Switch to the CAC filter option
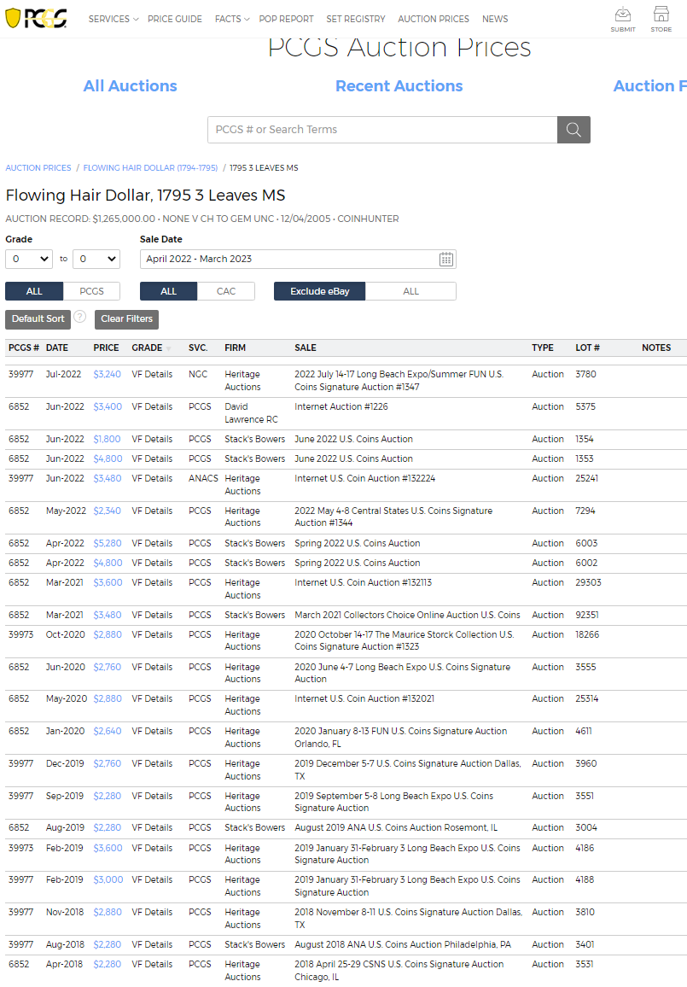687x987 pixels. coord(226,291)
